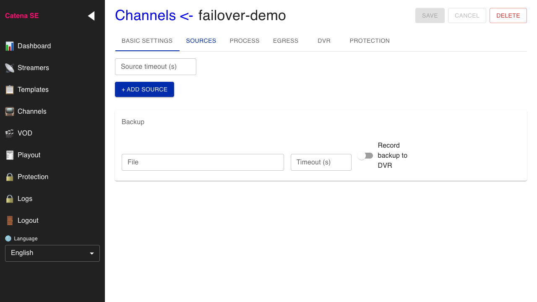Open Channels via the TV icon
Viewport: 537px width, 302px height.
[x=10, y=111]
